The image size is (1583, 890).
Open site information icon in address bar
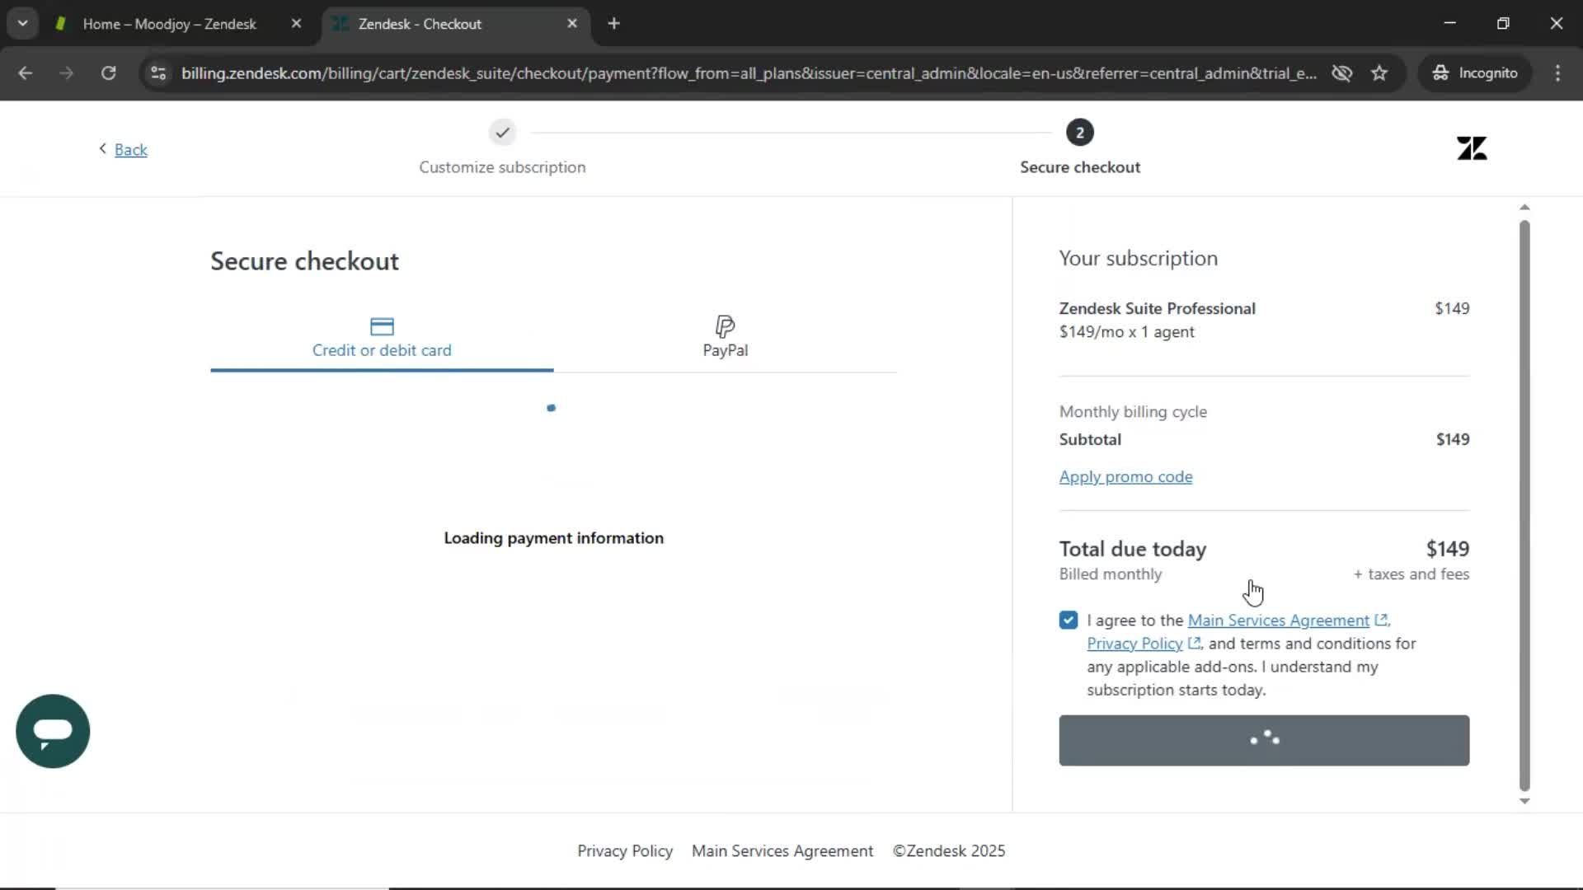click(158, 73)
